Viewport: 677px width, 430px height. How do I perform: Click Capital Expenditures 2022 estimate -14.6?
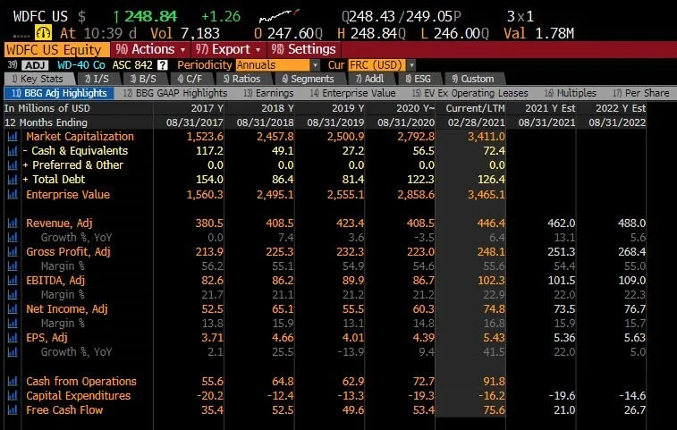(631, 395)
